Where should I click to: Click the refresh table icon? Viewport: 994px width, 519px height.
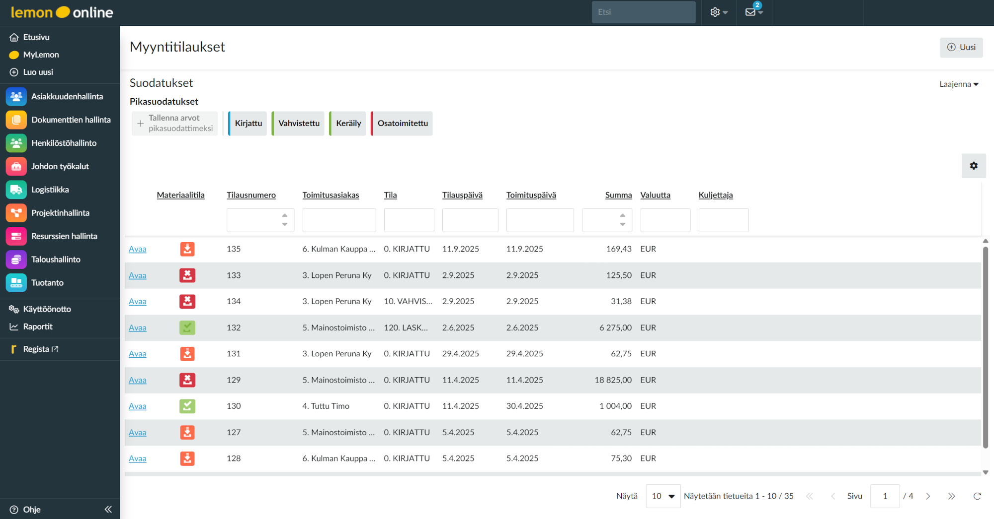pos(977,496)
